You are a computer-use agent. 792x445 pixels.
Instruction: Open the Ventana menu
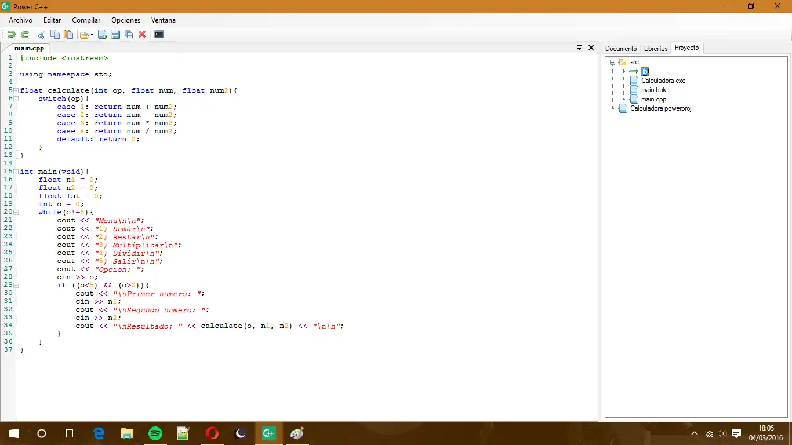pyautogui.click(x=164, y=20)
